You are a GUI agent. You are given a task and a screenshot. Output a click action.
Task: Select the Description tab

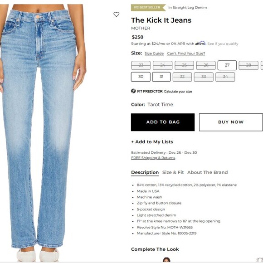tap(145, 173)
